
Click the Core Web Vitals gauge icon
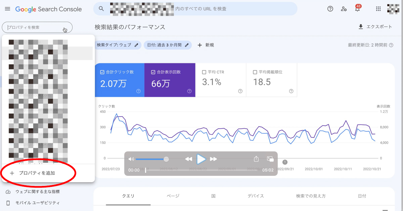point(8,192)
